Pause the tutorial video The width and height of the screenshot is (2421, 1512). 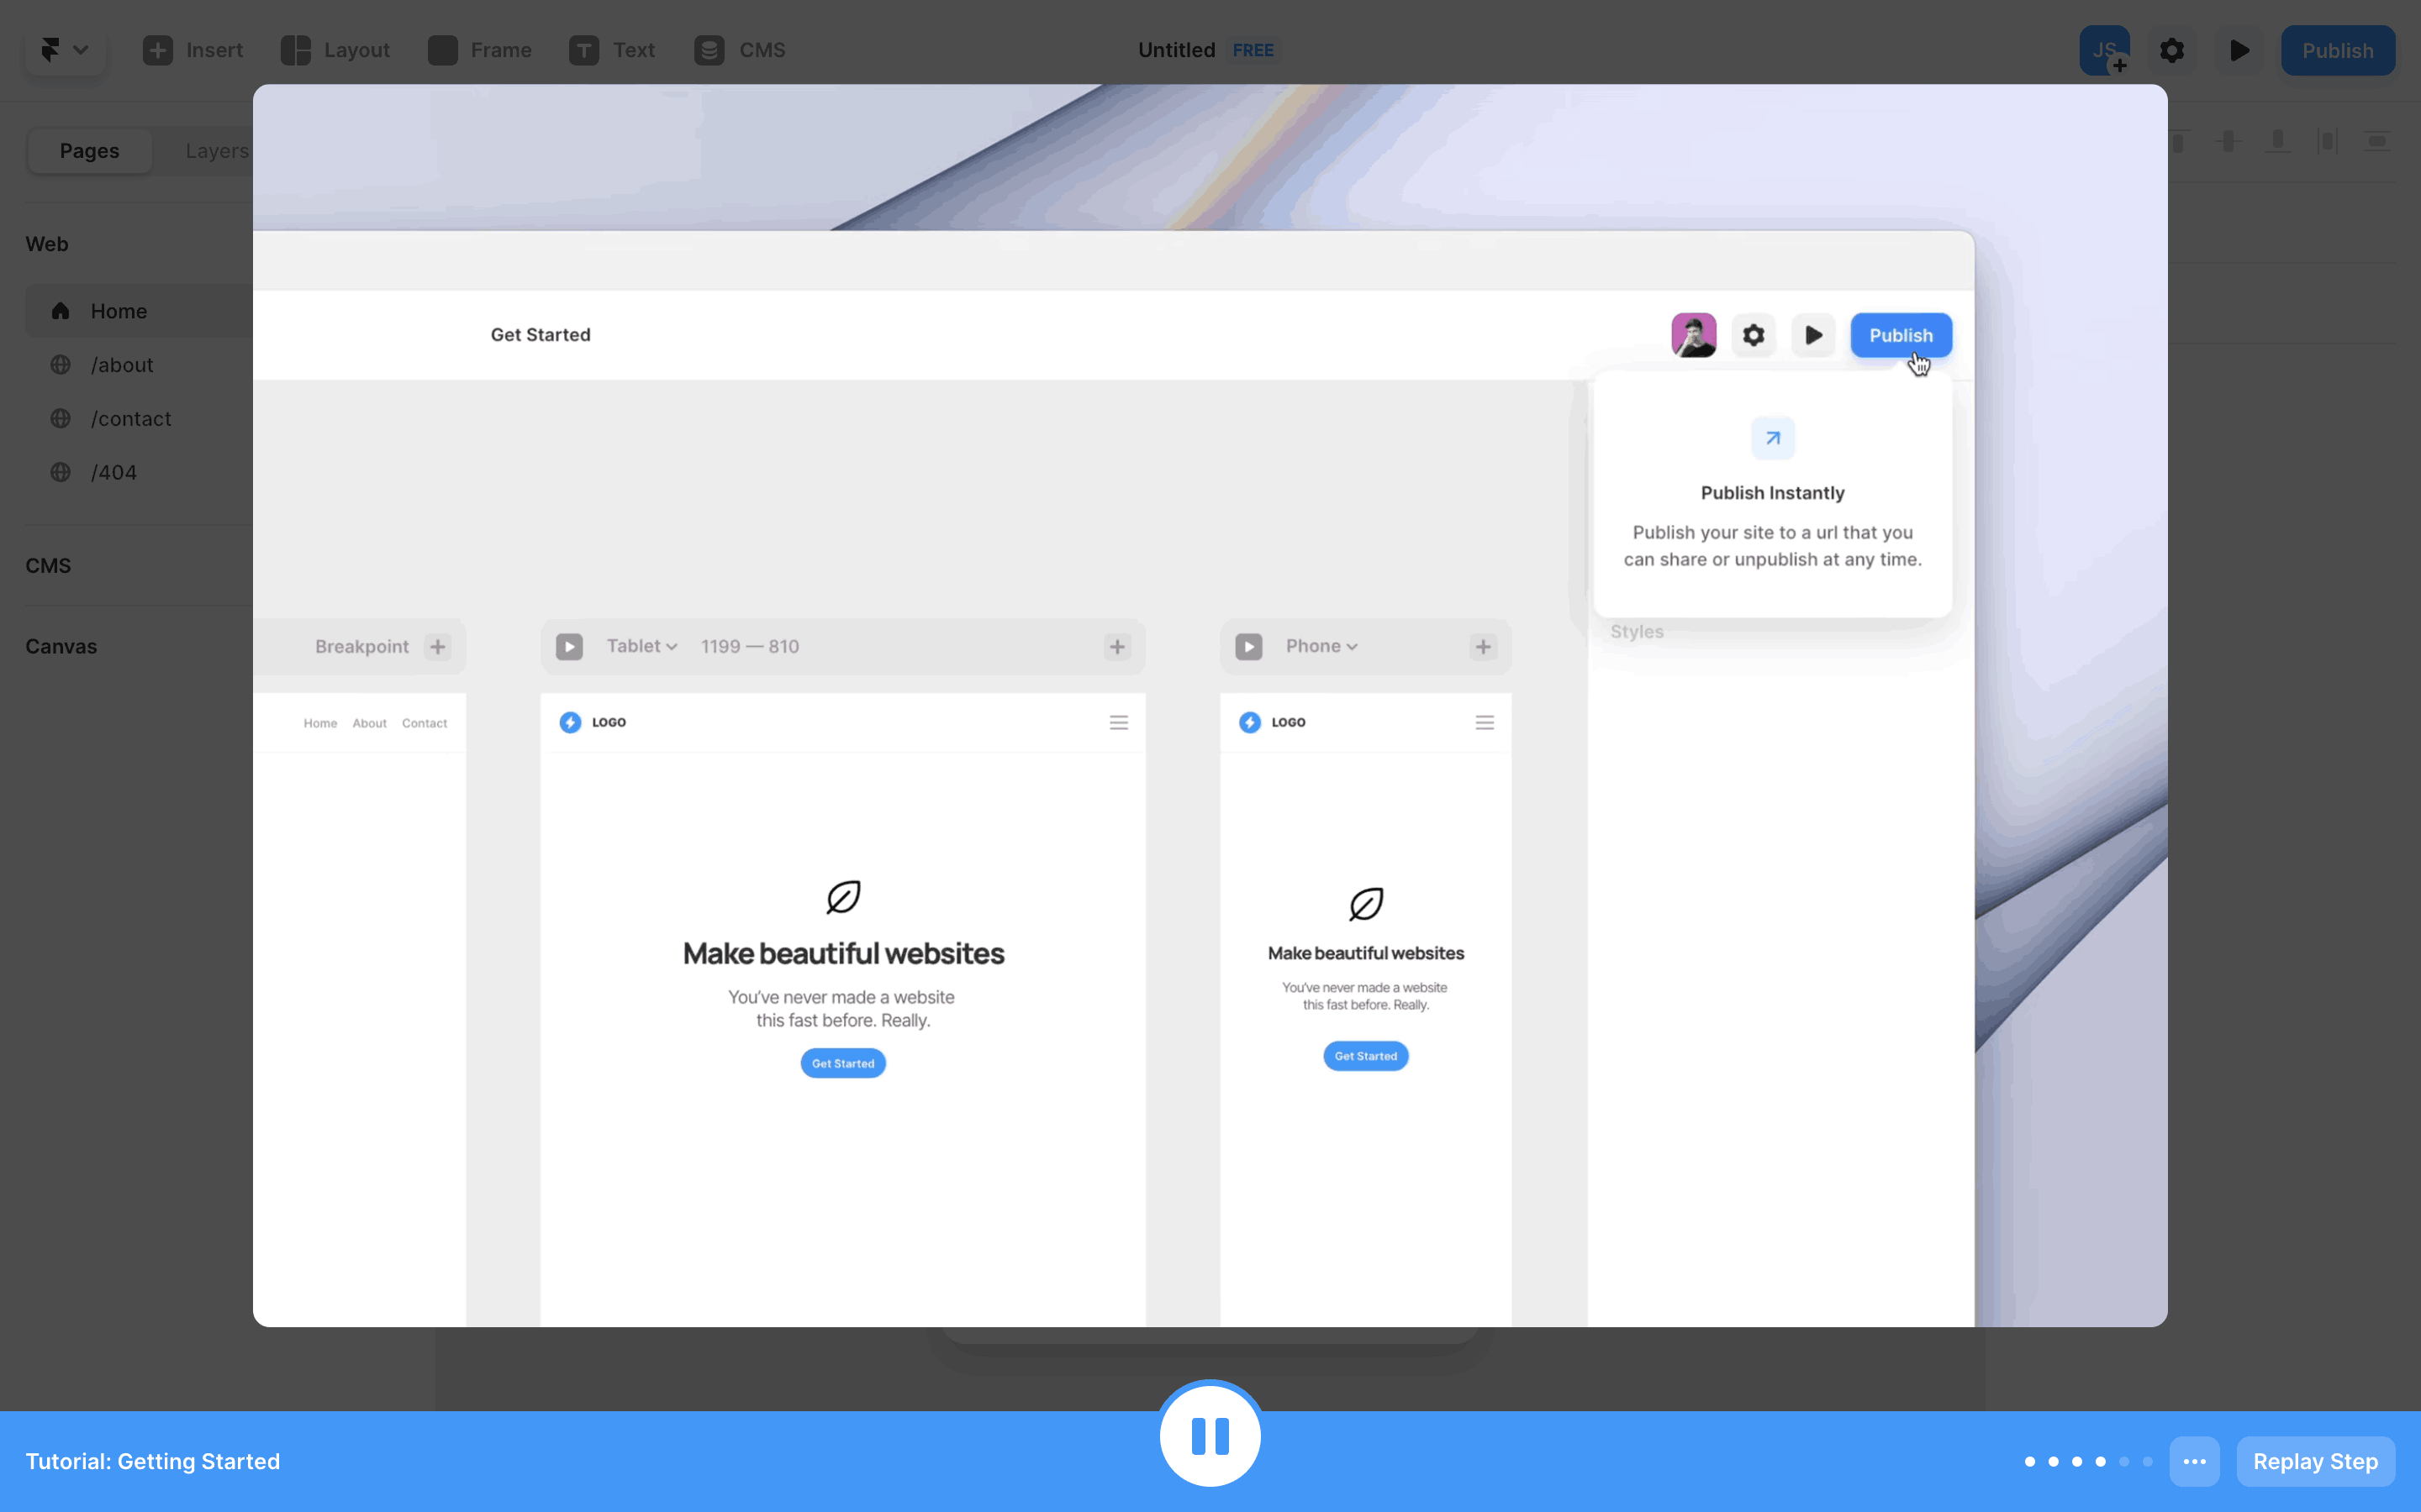click(1210, 1436)
